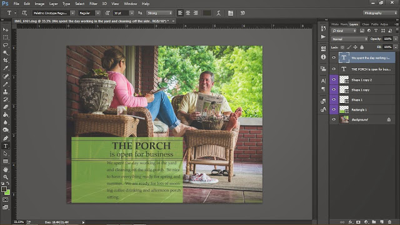400x225 pixels.
Task: Select the Hand tool
Action: (x=6, y=169)
